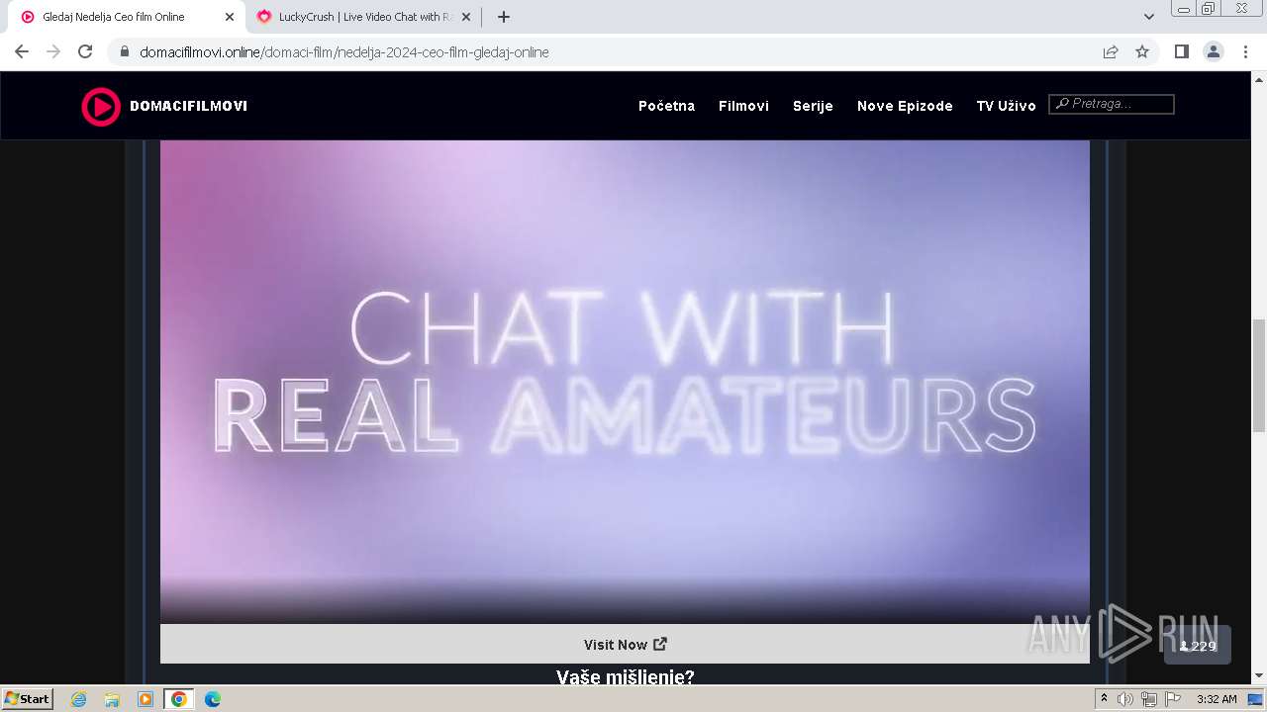Close the Gledaj Nedelja tab
1267x712 pixels.
coord(230,17)
